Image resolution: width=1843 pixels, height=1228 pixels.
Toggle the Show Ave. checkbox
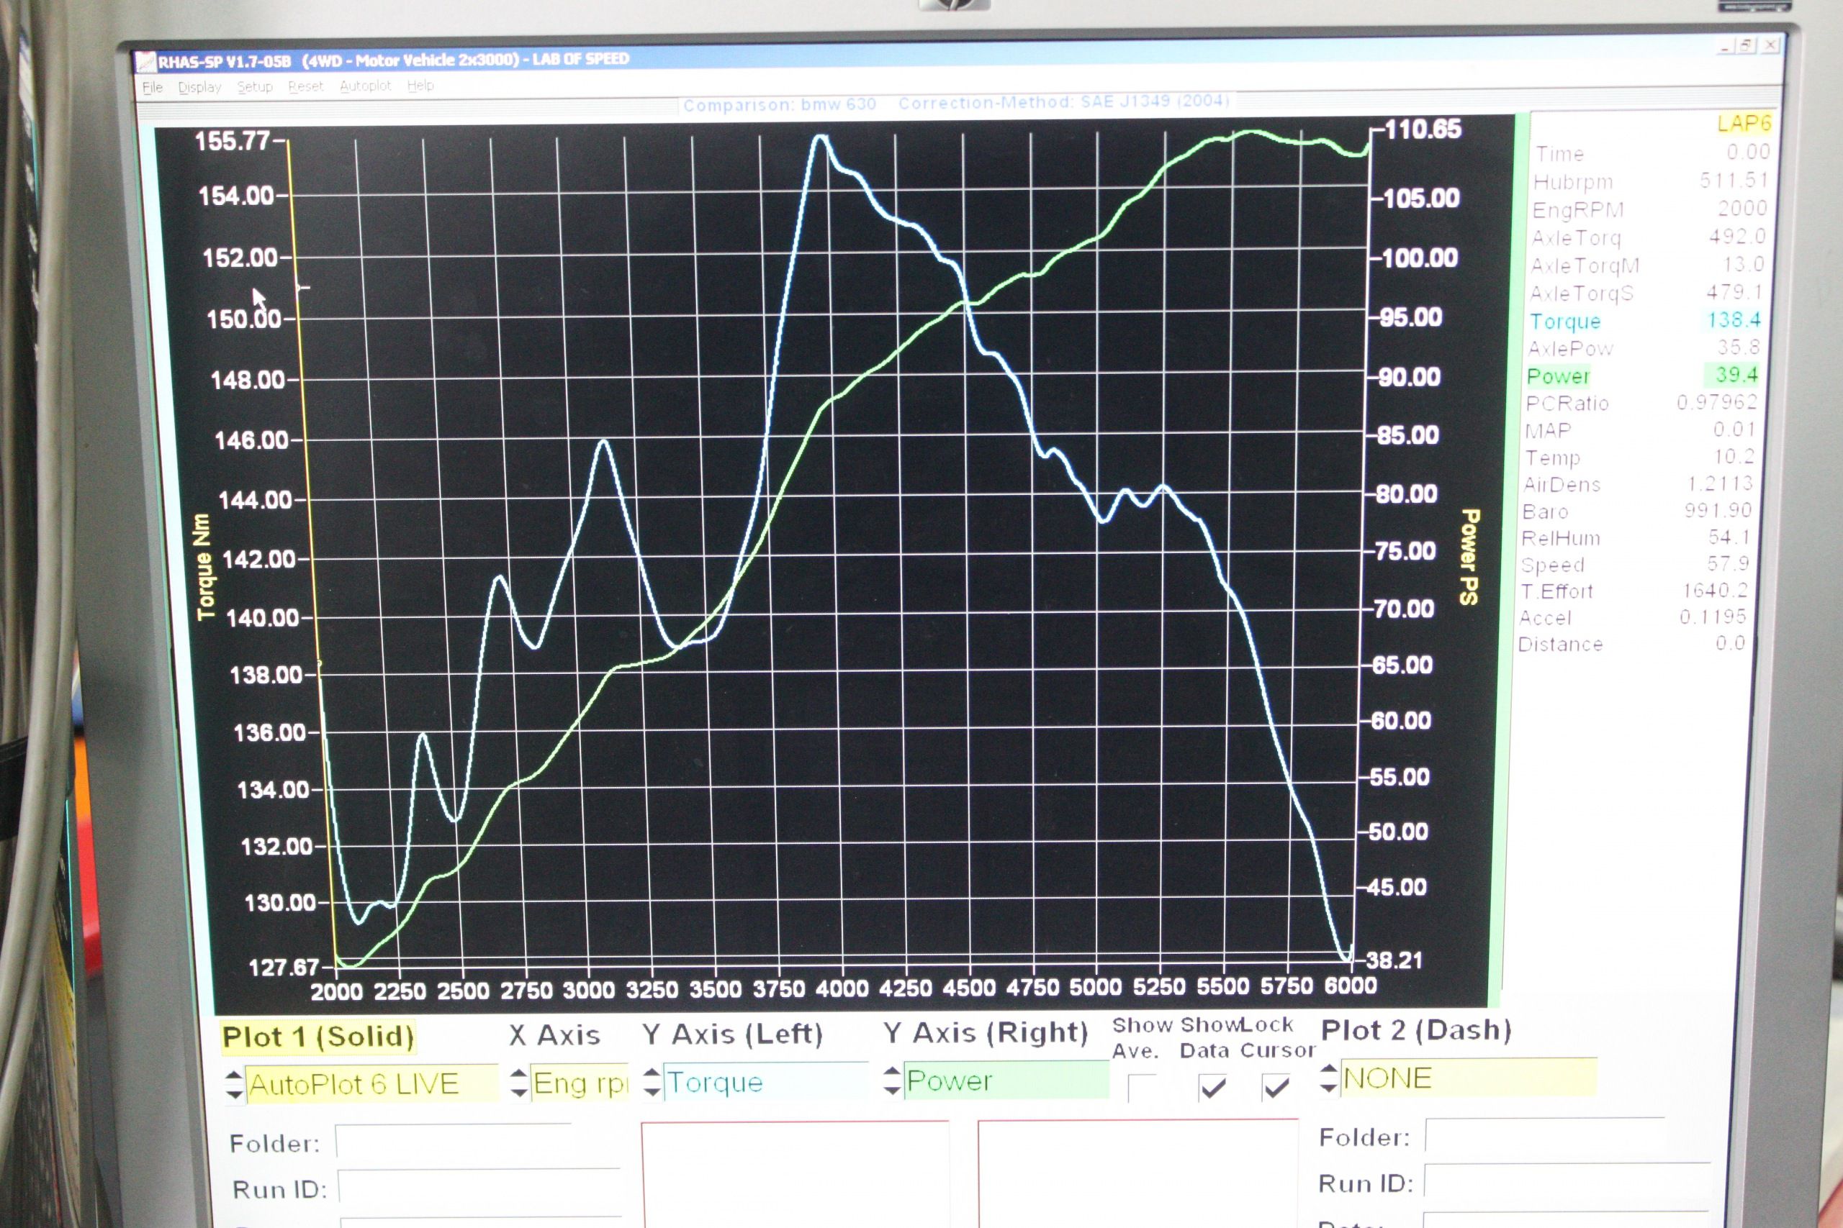tap(1142, 1087)
